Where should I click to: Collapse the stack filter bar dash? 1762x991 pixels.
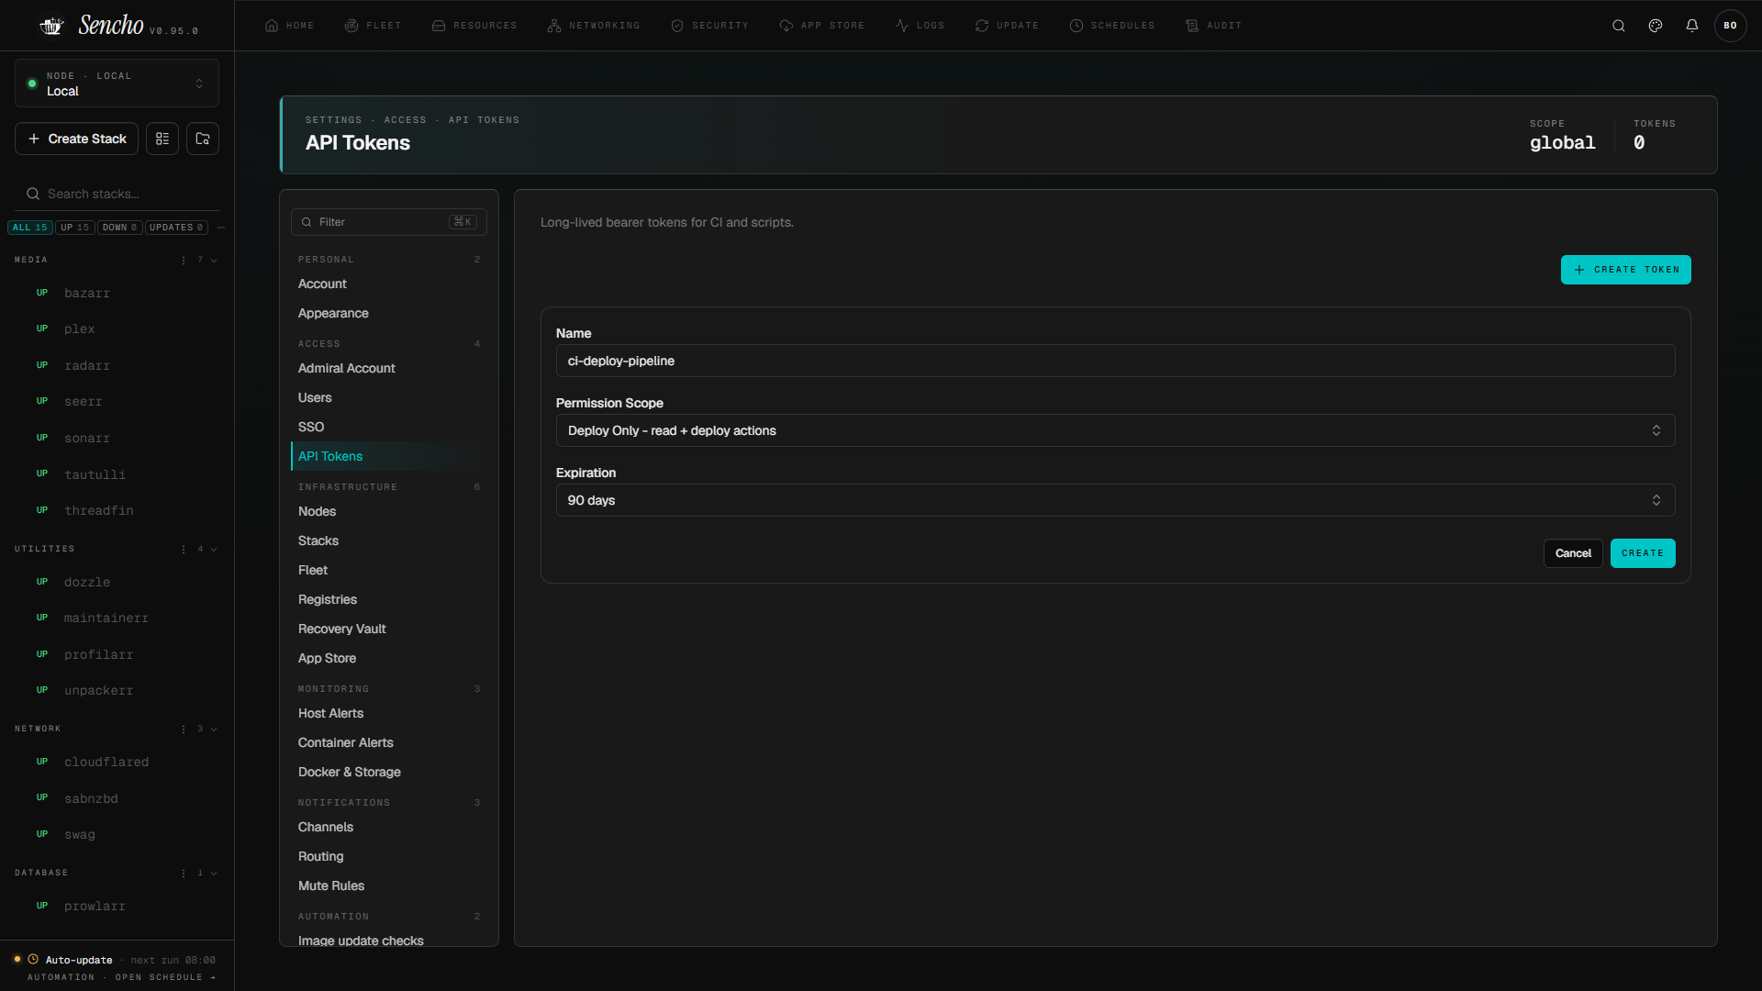pyautogui.click(x=221, y=228)
